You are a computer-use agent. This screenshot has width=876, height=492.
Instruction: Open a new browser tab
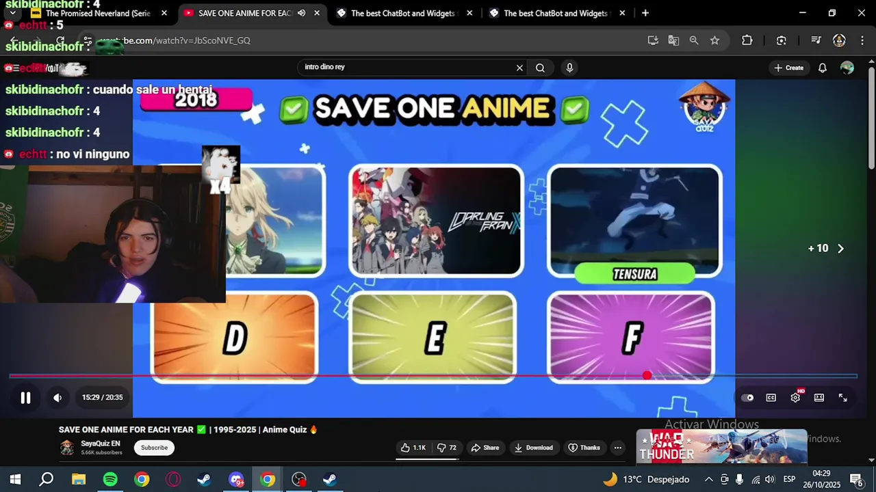tap(645, 13)
